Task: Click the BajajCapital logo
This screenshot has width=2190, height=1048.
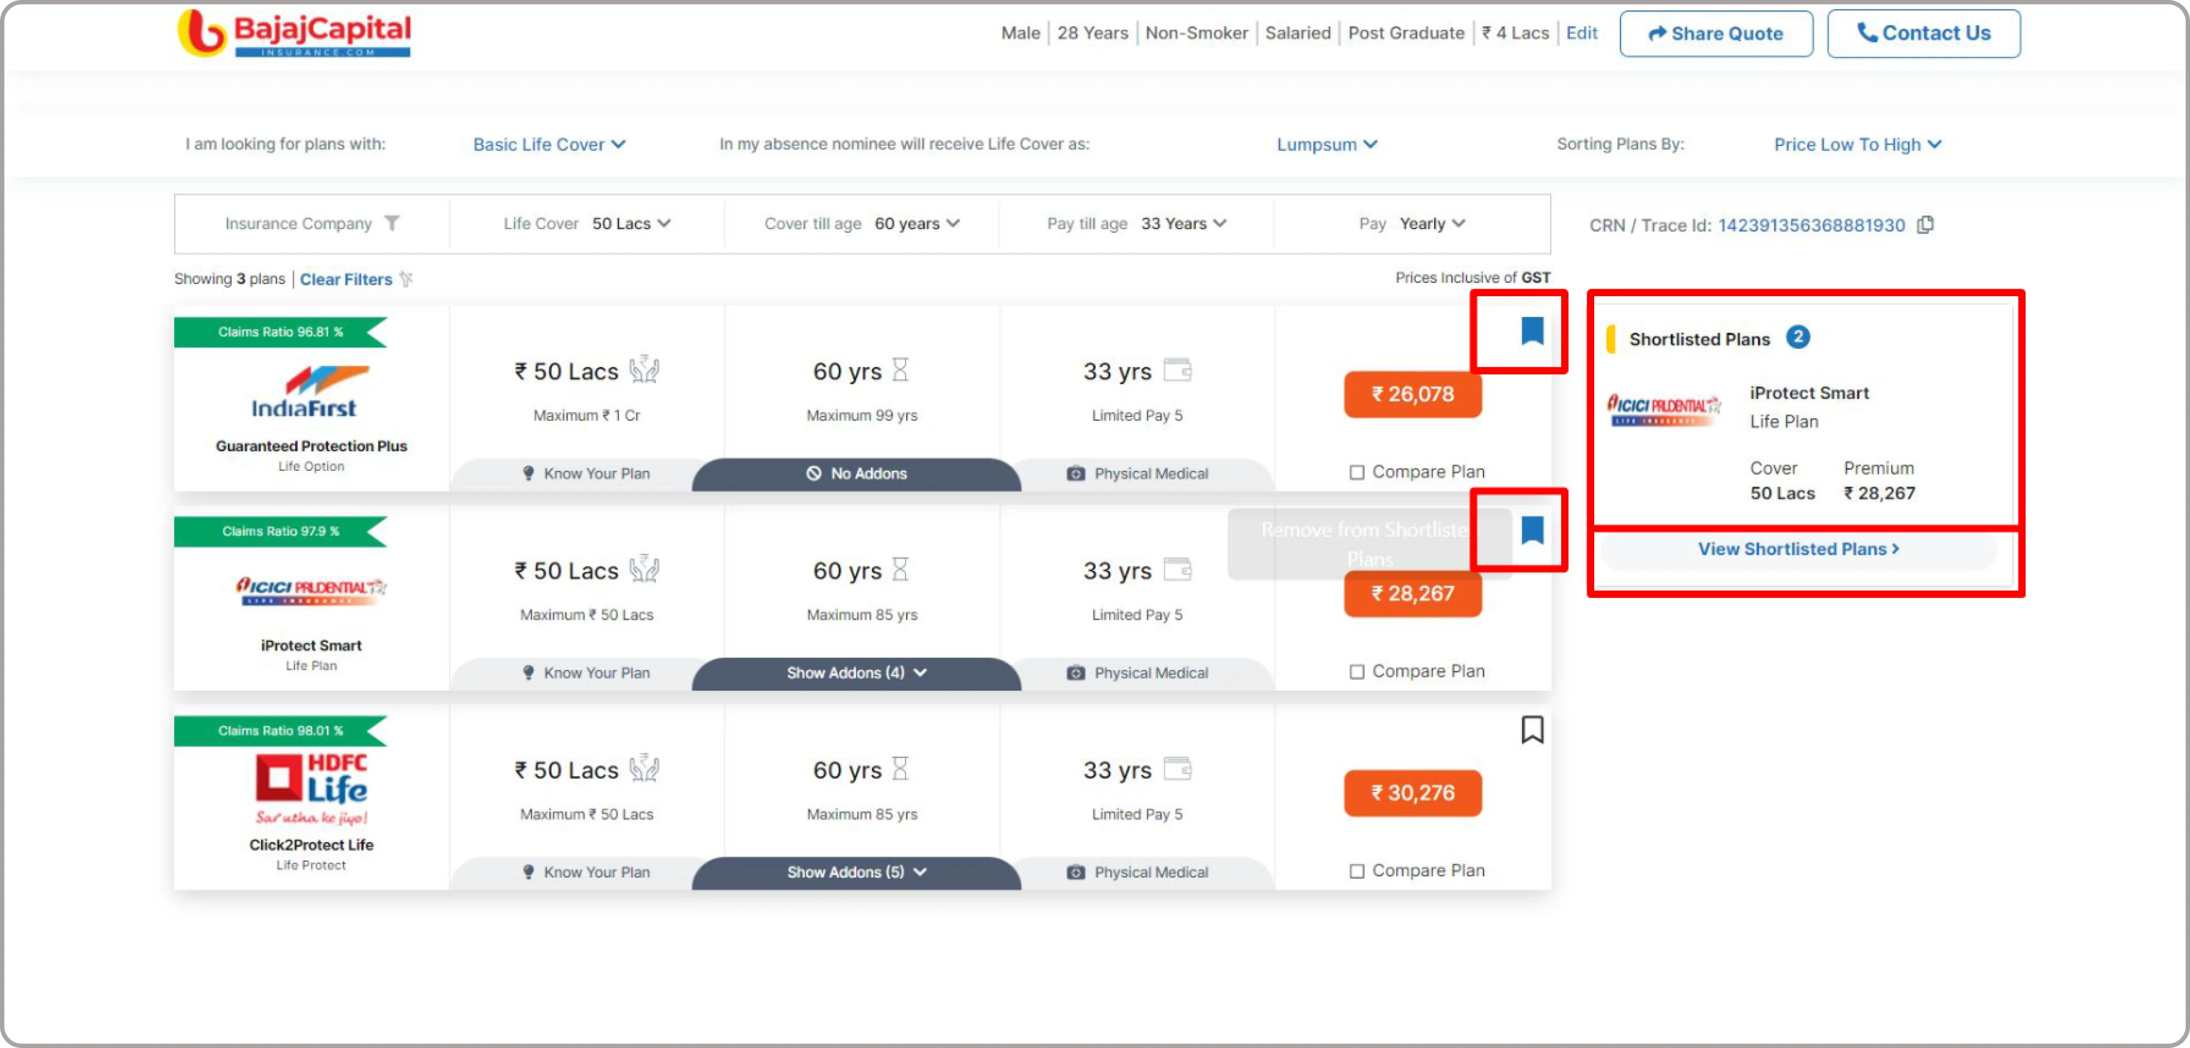Action: click(294, 33)
